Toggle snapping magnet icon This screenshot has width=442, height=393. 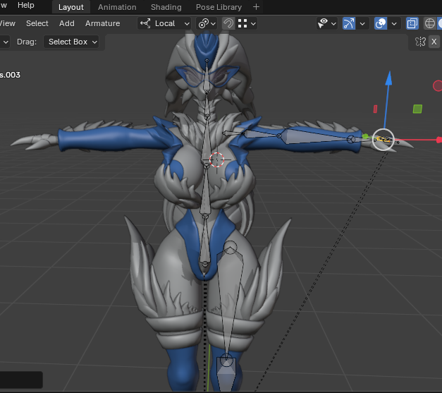coord(228,23)
